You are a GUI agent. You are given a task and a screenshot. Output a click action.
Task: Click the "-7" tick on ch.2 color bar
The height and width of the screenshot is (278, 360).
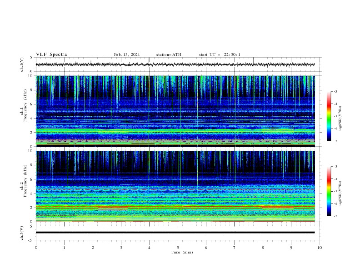[335, 216]
